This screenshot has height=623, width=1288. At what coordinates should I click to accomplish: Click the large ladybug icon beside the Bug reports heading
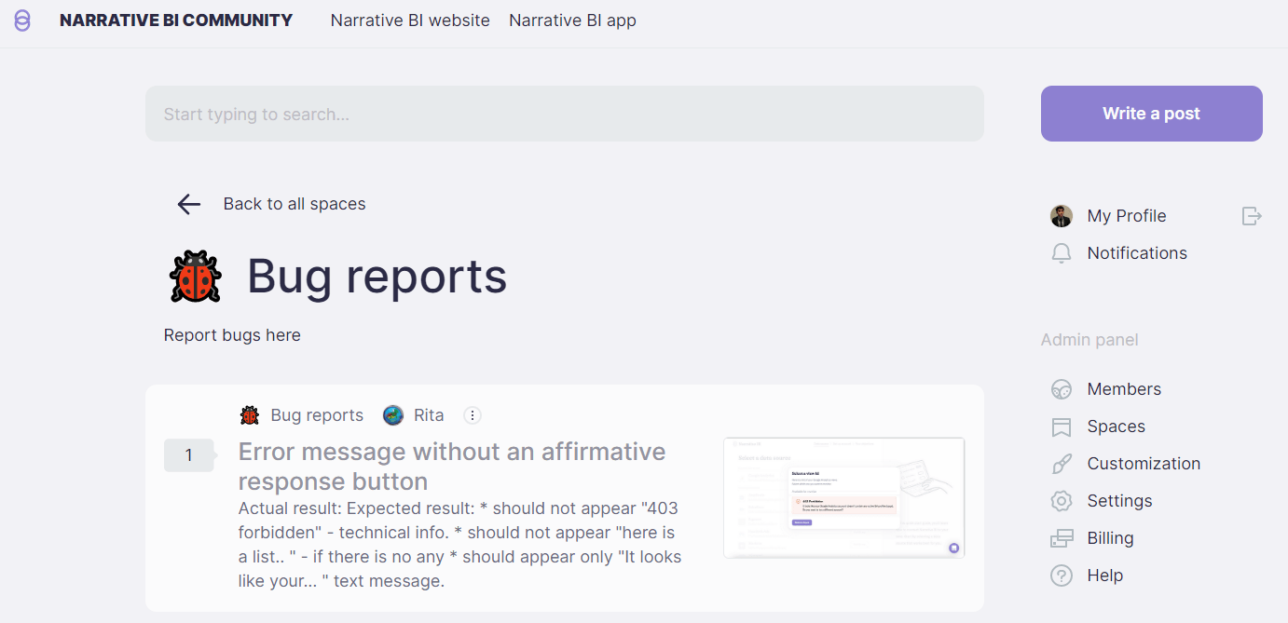[x=196, y=276]
